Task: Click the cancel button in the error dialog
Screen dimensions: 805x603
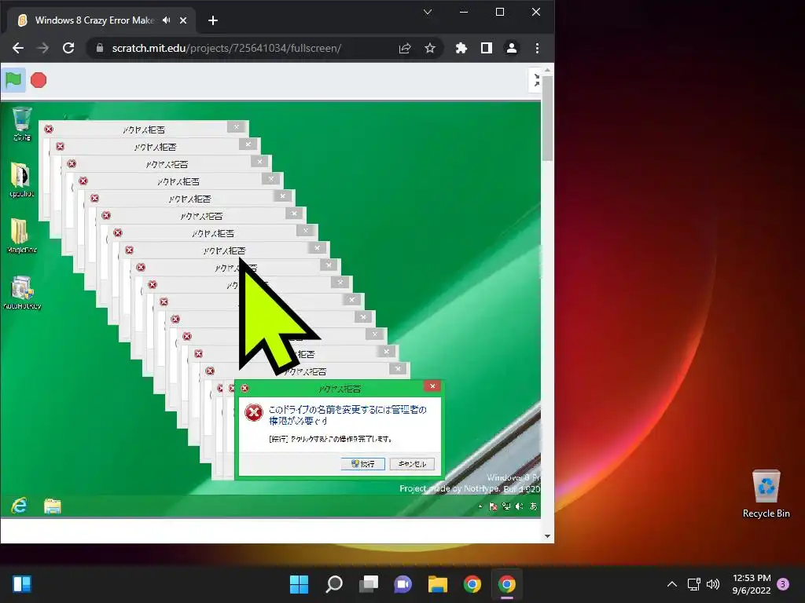Action: (x=412, y=464)
